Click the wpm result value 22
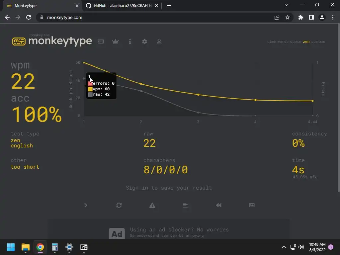This screenshot has width=340, height=255. 23,81
